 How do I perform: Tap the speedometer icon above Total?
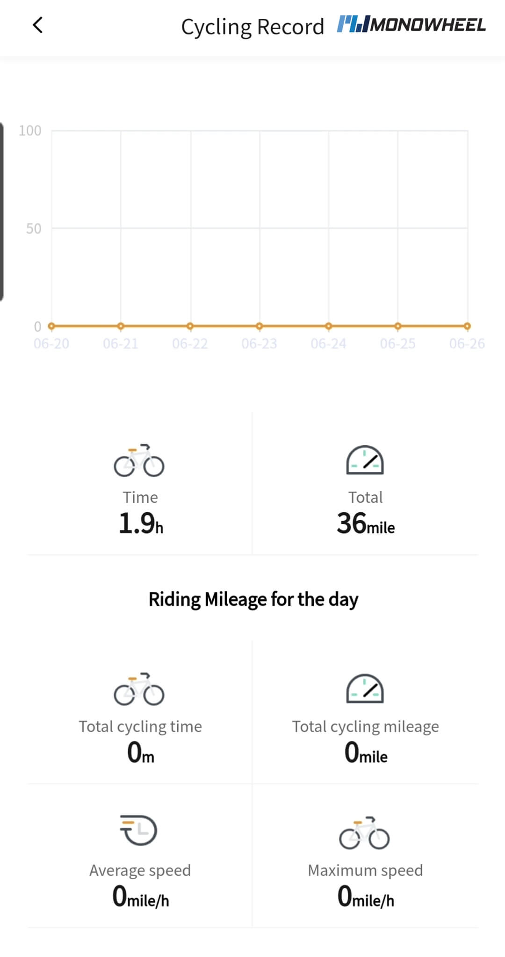point(365,460)
